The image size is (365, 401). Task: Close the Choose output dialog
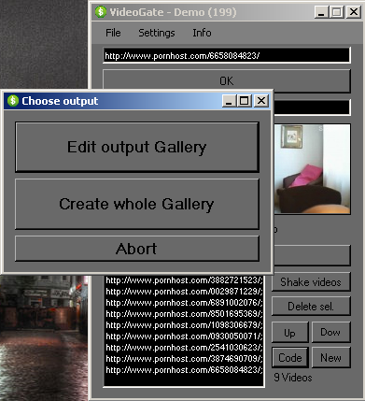[261, 101]
